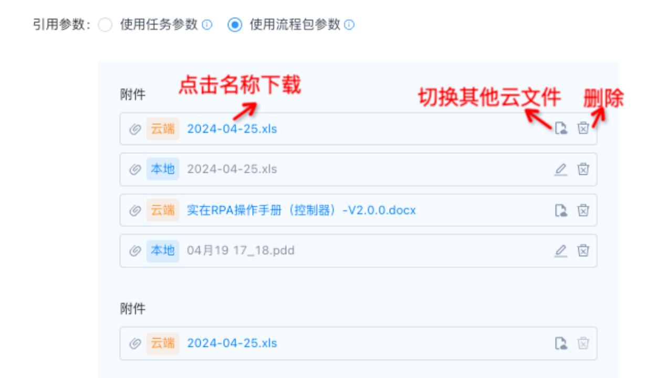Delete the 04月19 17_18.pdd attachment

[583, 250]
